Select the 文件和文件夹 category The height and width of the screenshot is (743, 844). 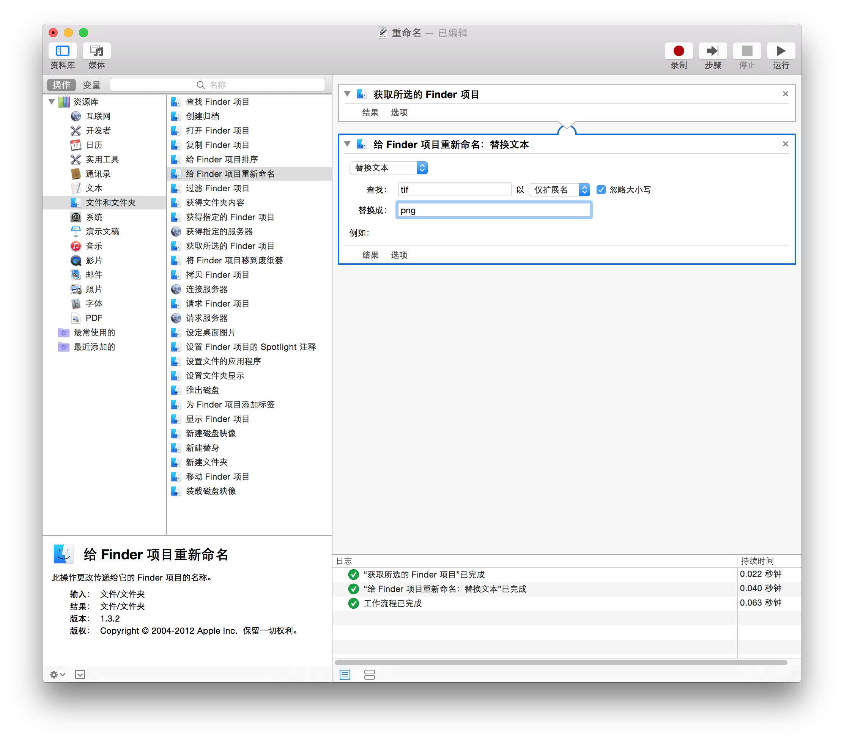tap(104, 203)
